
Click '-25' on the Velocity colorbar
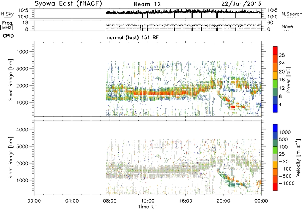pos(284,161)
